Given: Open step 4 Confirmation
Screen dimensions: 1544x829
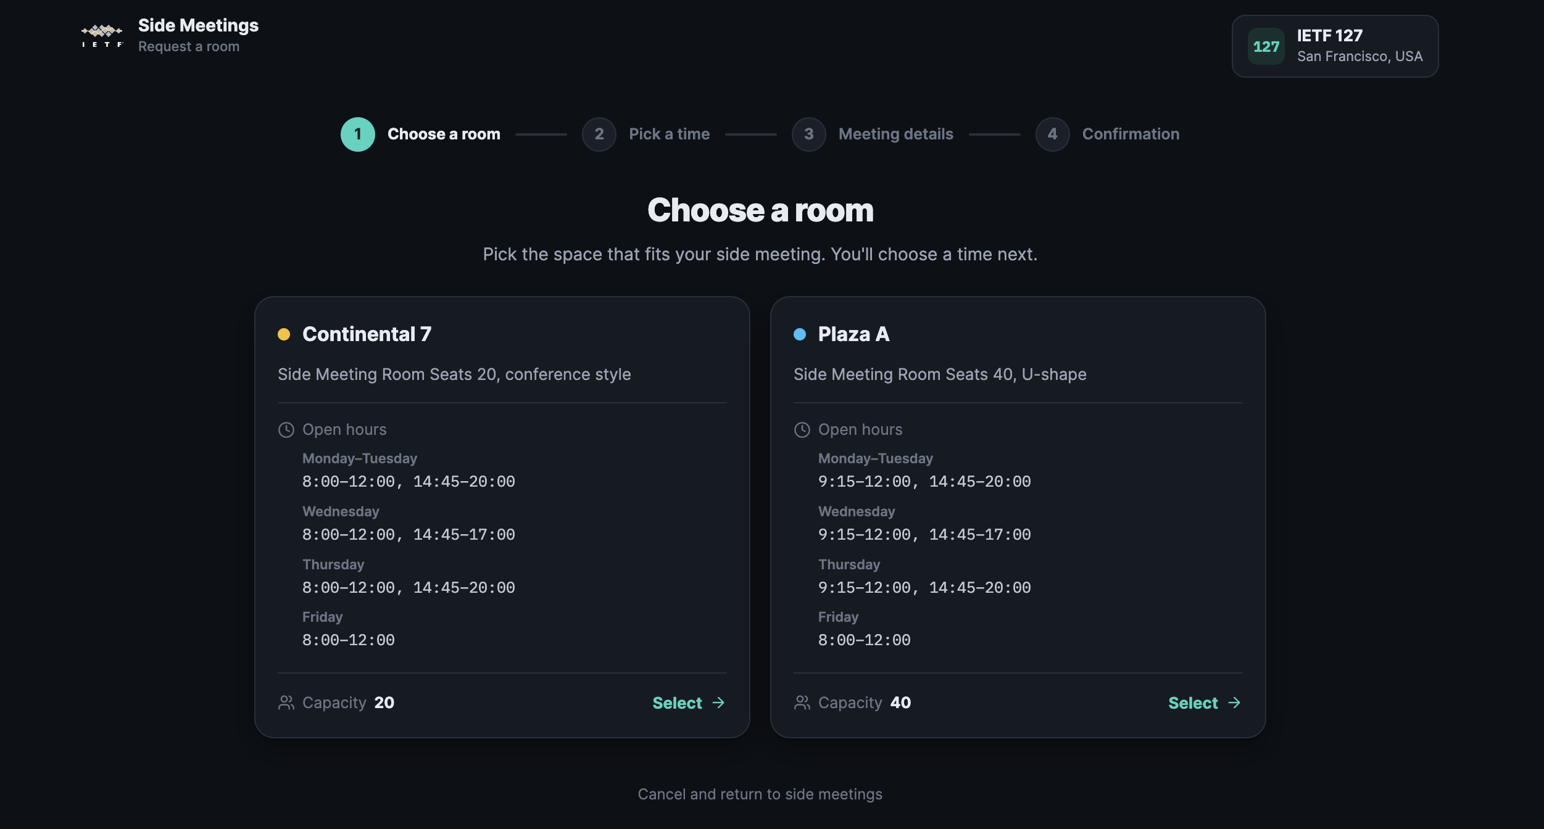Looking at the screenshot, I should (x=1107, y=134).
